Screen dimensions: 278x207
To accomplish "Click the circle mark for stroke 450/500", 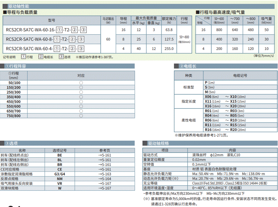I will point(81,102).
